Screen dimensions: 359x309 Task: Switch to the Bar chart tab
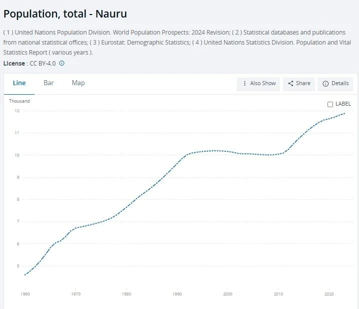[x=48, y=83]
